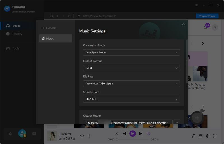The image size is (224, 144).
Task: Close the Music Settings dialog
Action: point(183,24)
